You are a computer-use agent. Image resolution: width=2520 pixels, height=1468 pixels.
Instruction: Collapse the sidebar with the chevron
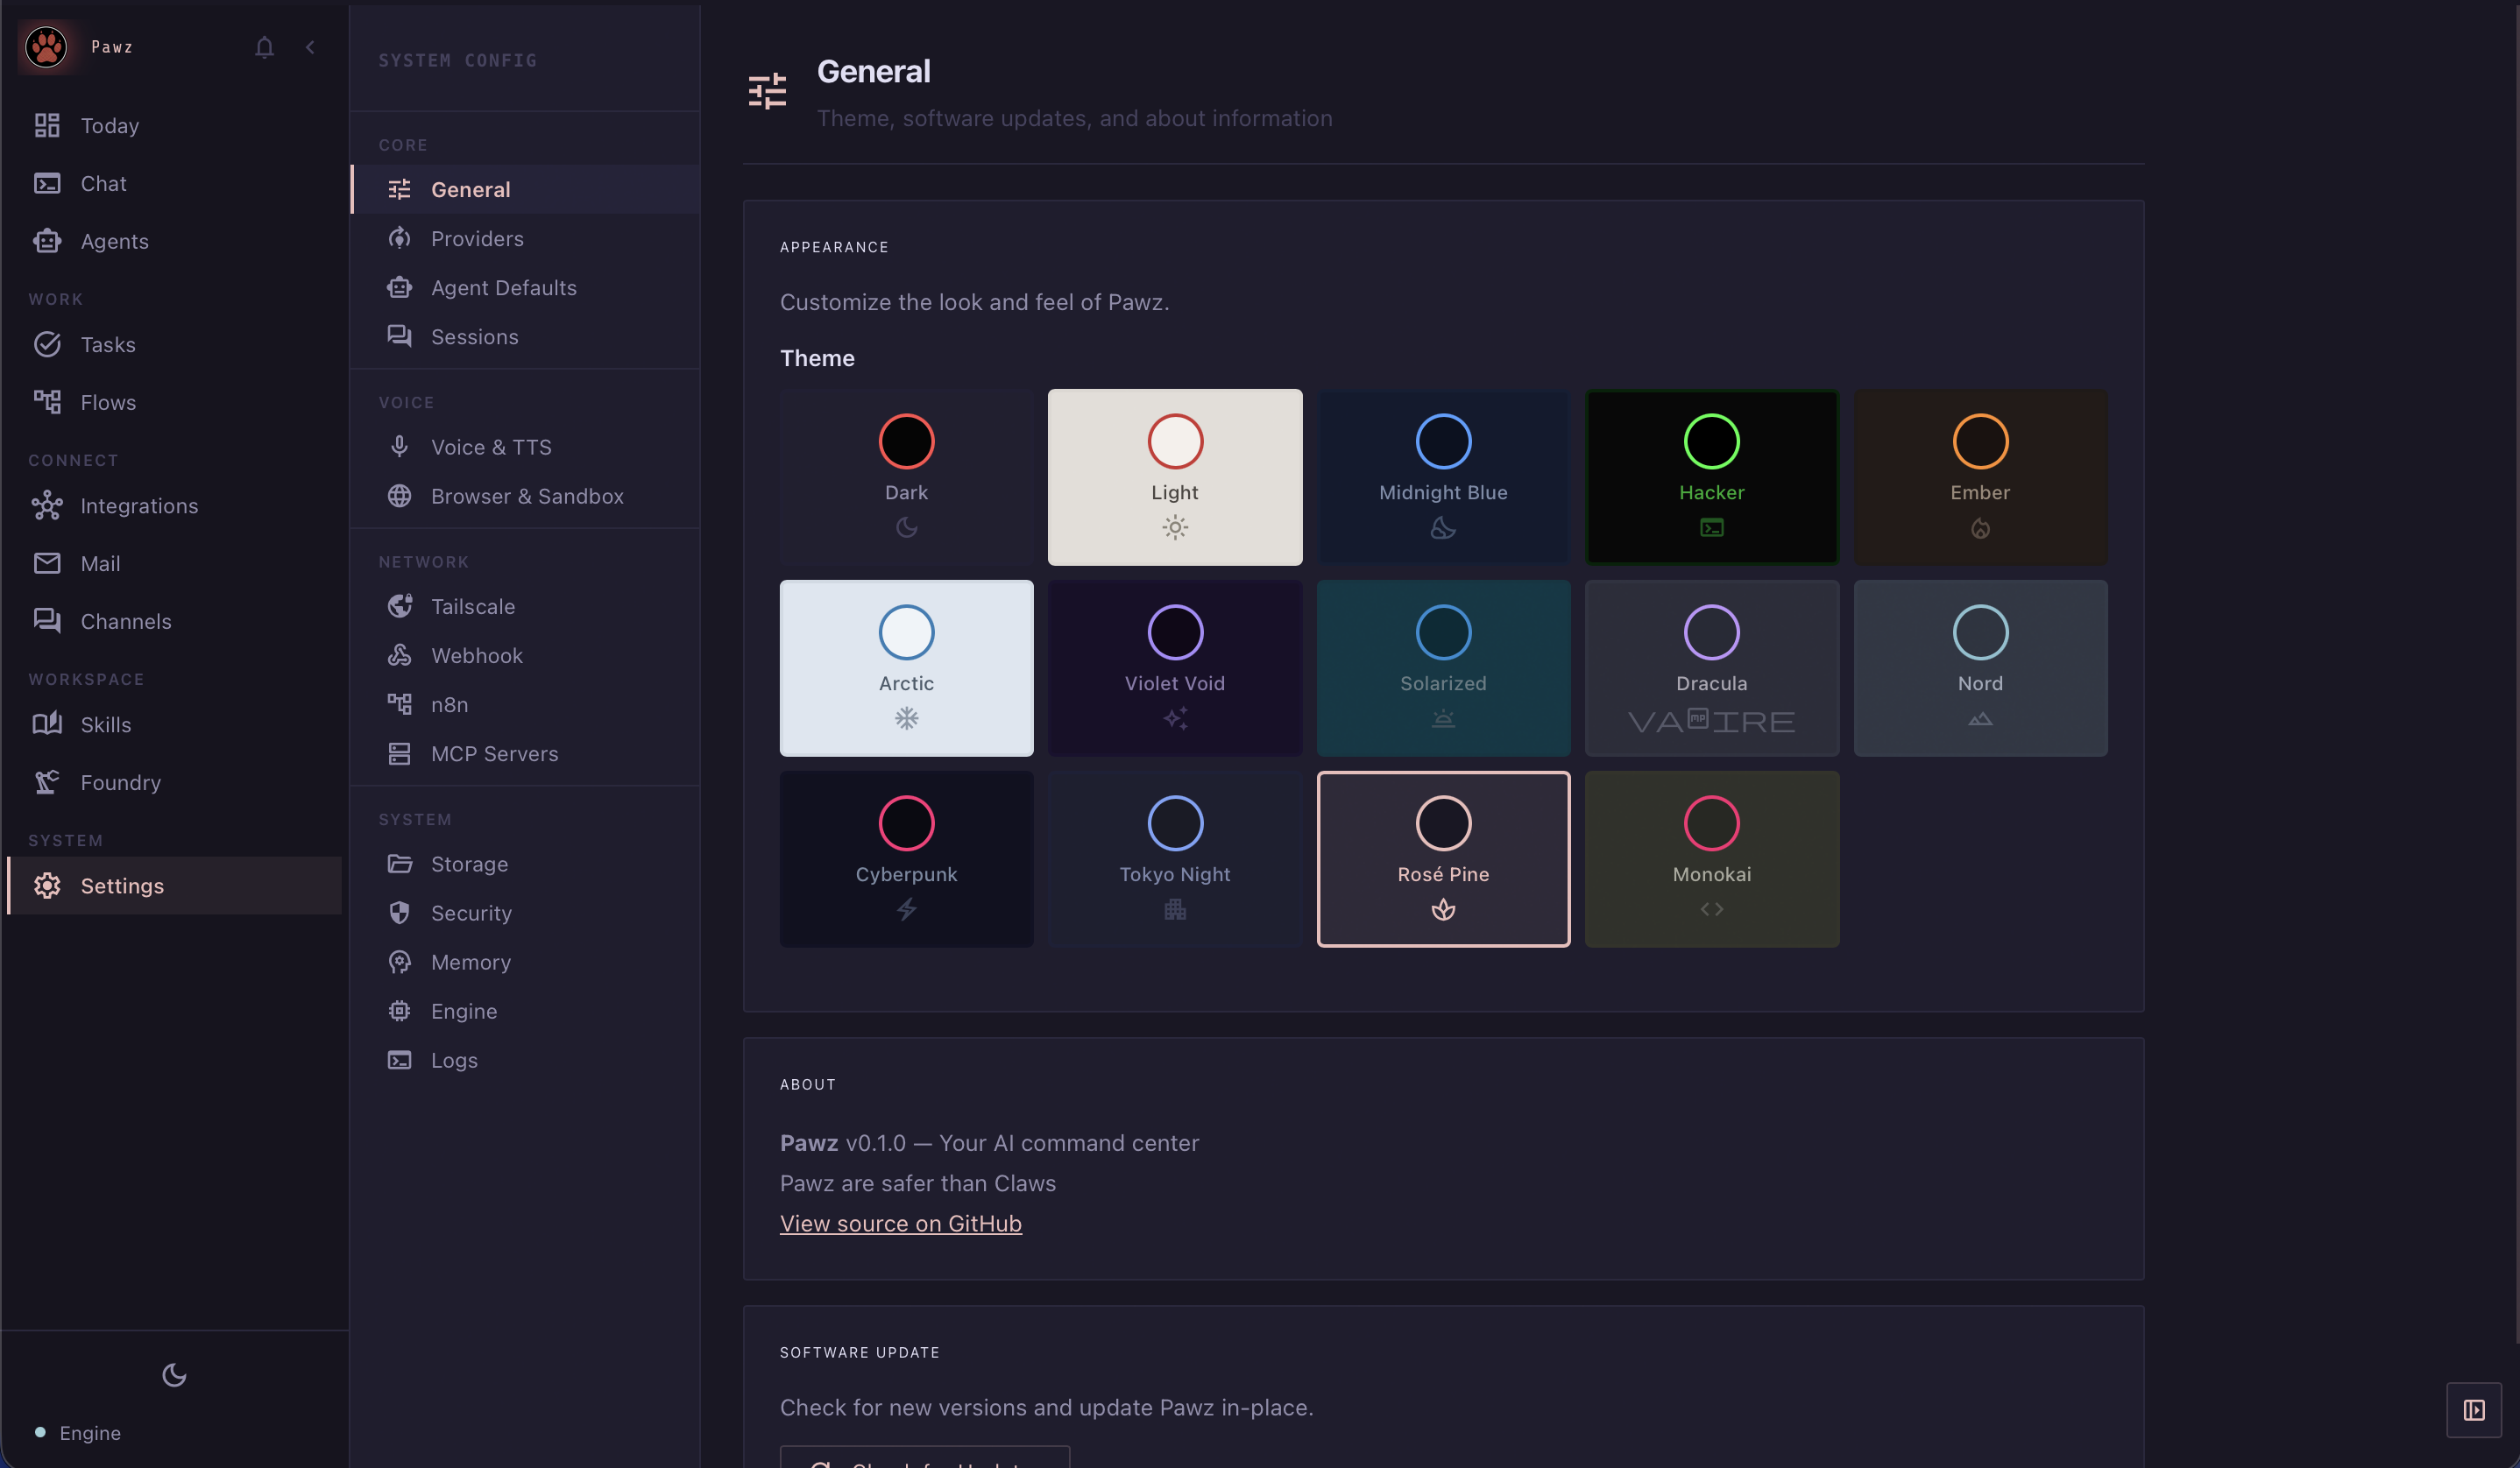click(309, 47)
